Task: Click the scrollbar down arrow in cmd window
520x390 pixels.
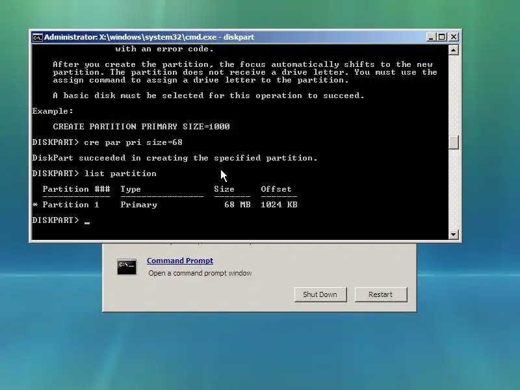Action: [x=453, y=234]
